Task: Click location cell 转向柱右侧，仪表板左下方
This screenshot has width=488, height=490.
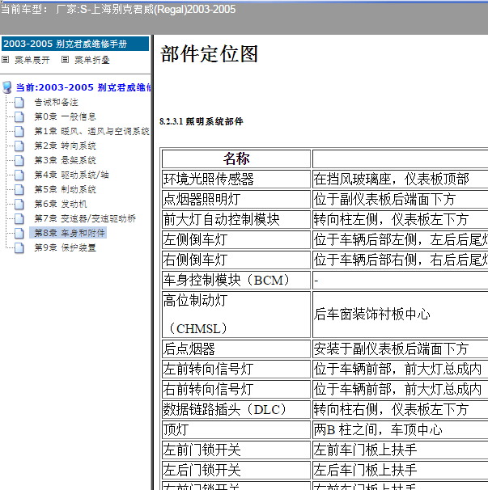Action: pyautogui.click(x=400, y=409)
